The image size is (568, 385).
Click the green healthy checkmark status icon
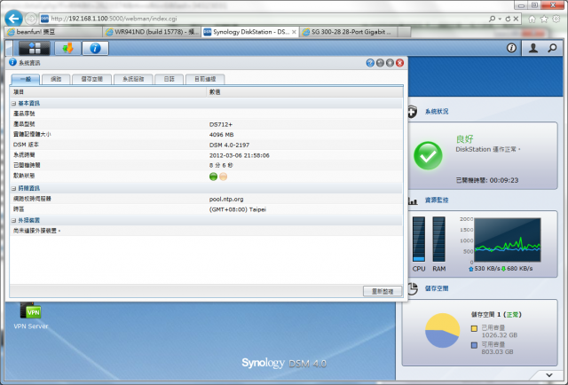pyautogui.click(x=428, y=155)
